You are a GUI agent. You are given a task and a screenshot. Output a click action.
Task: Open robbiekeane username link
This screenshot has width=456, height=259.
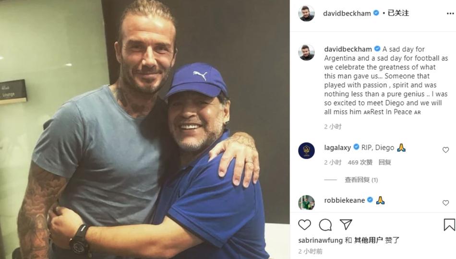[344, 200]
